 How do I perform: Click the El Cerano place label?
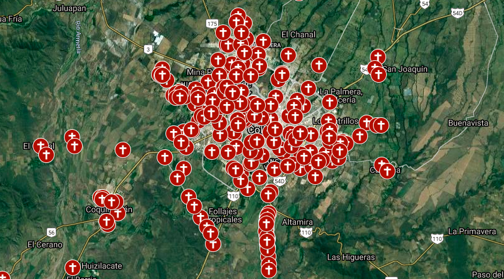coord(45,245)
